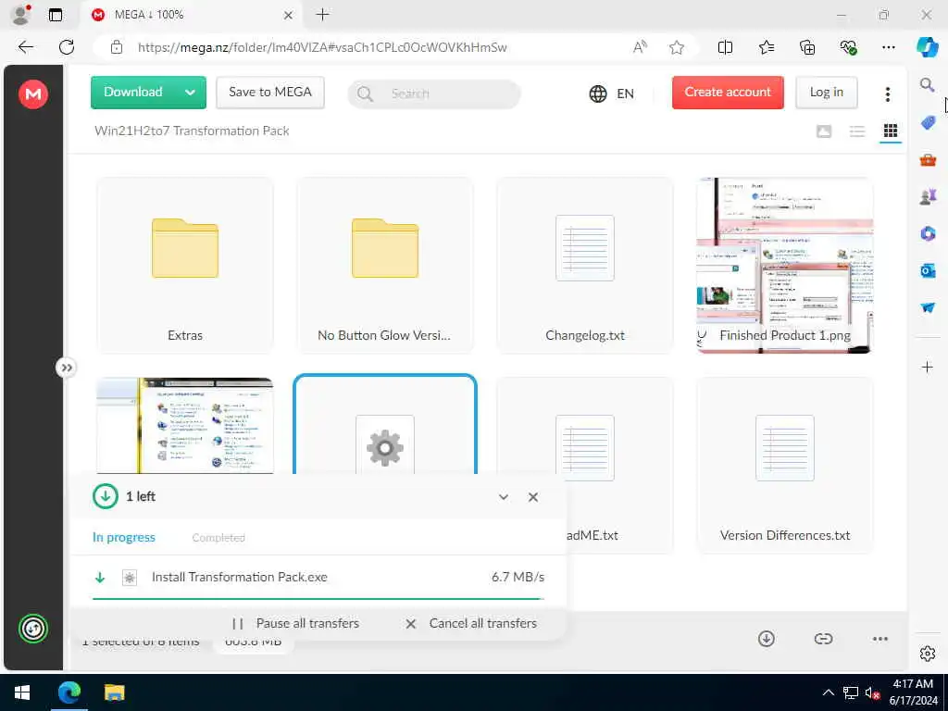Open Copilot in Edge sidebar
The width and height of the screenshot is (948, 711).
927,47
